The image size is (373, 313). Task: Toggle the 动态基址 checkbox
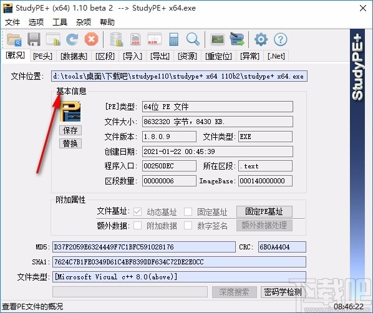[137, 211]
